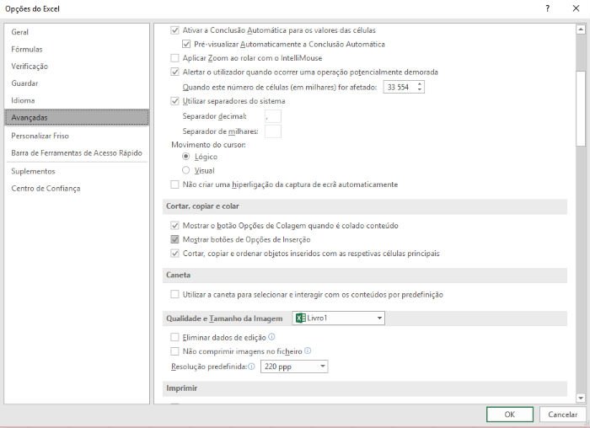This screenshot has width=590, height=428.
Task: Click the Movimento do cursor label
Action: (x=208, y=144)
